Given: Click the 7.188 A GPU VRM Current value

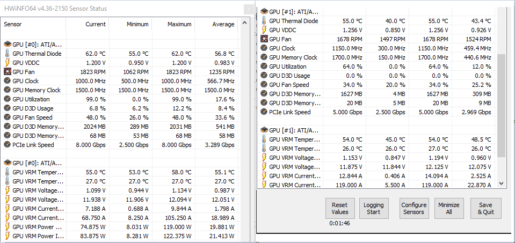Looking at the screenshot, I should (x=95, y=209).
